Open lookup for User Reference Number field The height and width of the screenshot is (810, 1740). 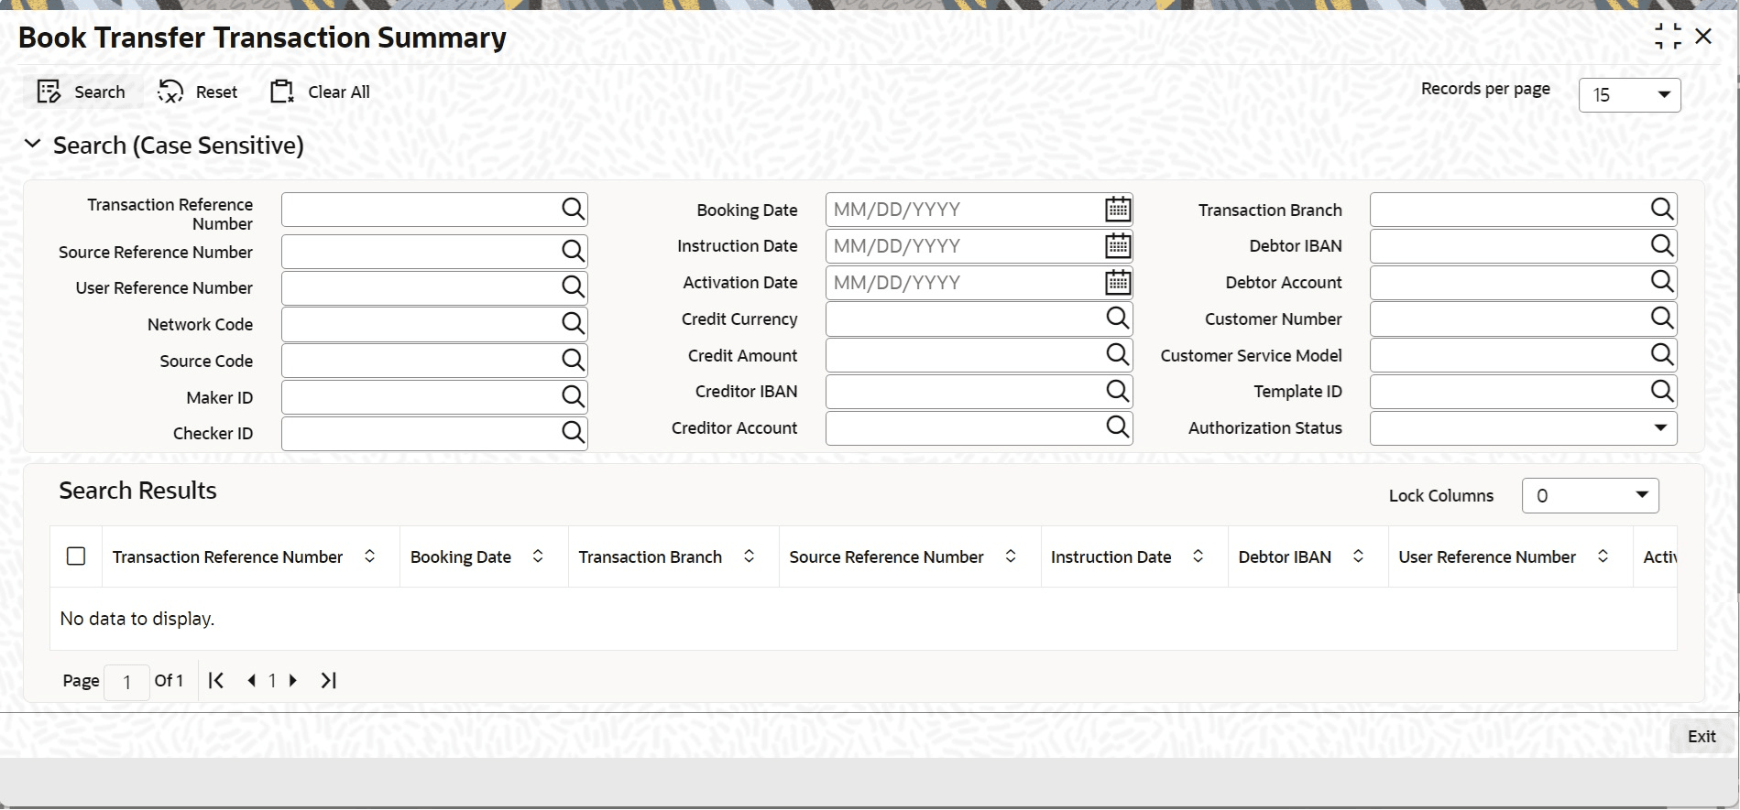click(573, 287)
